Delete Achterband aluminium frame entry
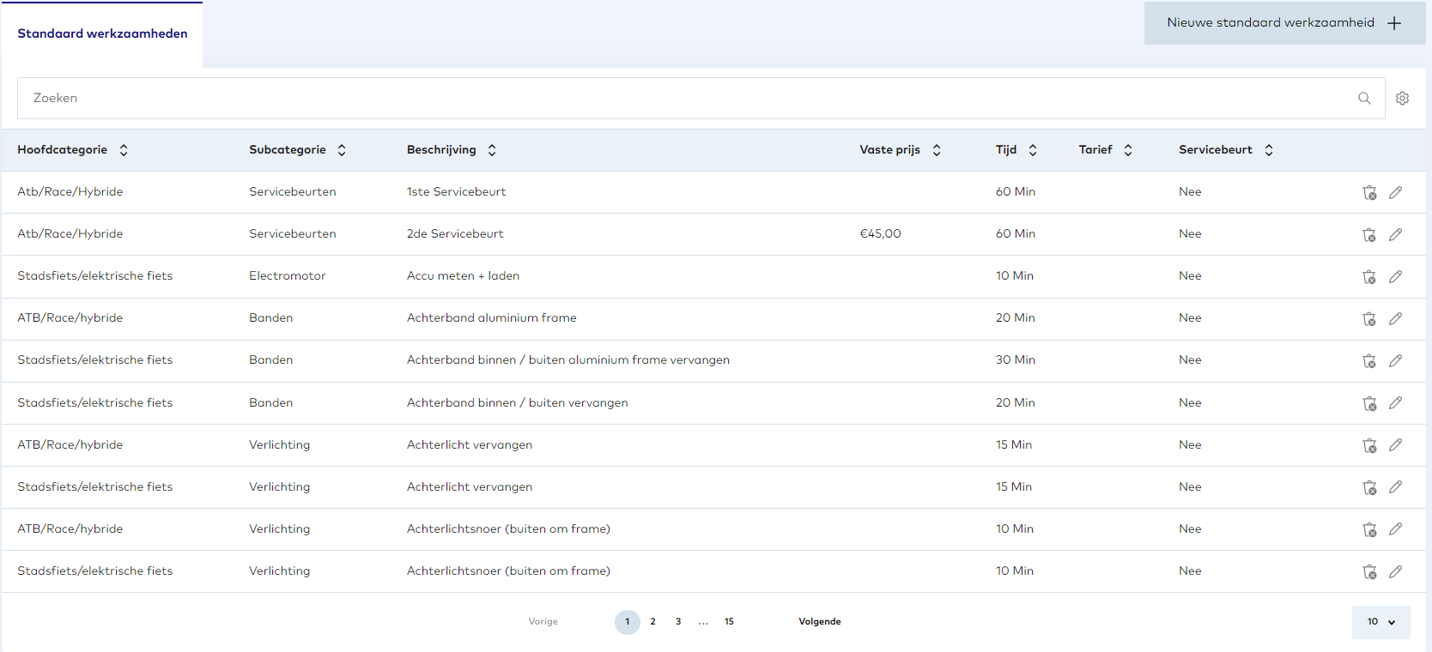The width and height of the screenshot is (1432, 652). [x=1369, y=318]
